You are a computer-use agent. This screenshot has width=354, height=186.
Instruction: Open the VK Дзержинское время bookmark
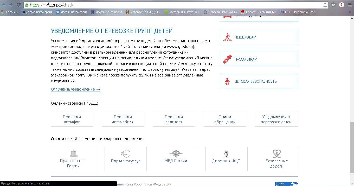72,12
